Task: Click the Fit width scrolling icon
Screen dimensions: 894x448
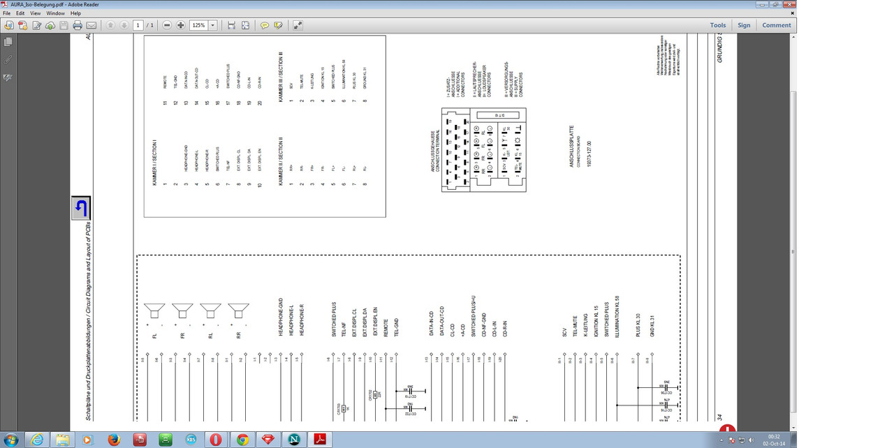Action: pyautogui.click(x=231, y=25)
